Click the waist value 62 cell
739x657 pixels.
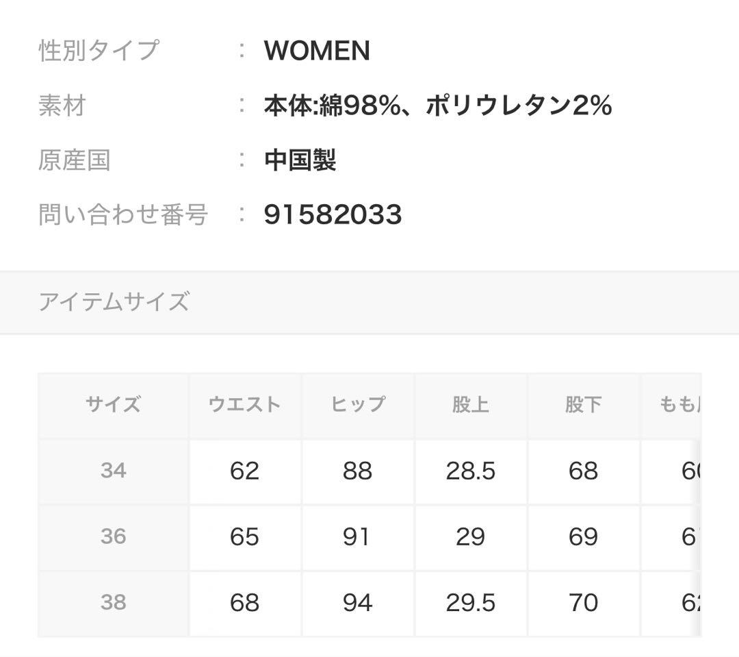click(244, 471)
